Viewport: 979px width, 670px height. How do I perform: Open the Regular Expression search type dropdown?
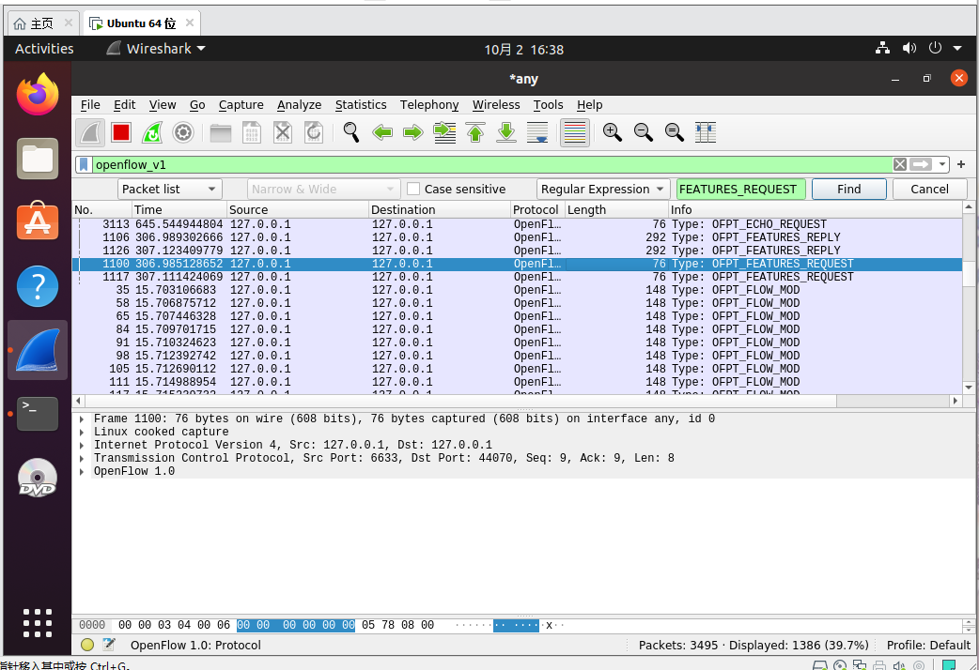click(x=603, y=189)
